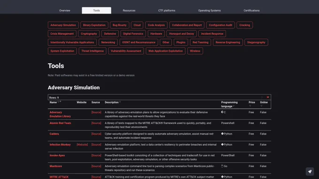This screenshot has width=319, height=179.
Task: Click the Website column header
Action: point(81,102)
